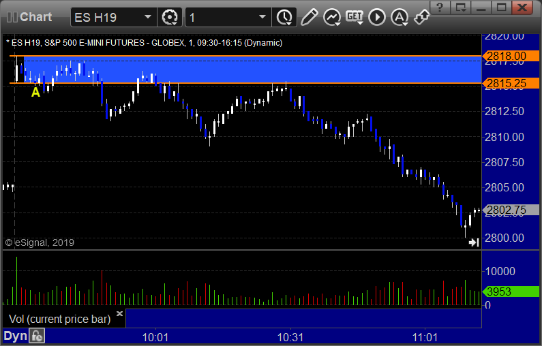Expand the interval dropdown arrow next to 1
Image resolution: width=542 pixels, height=346 pixels.
262,17
